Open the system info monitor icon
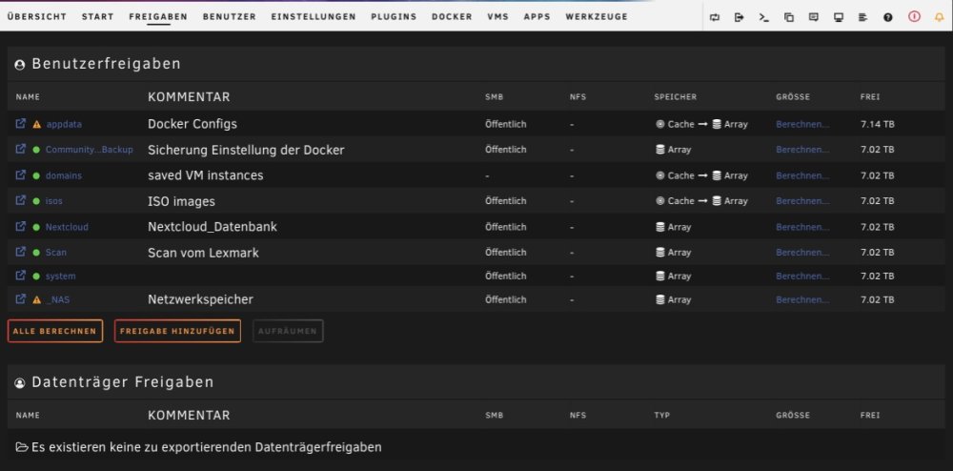The height and width of the screenshot is (471, 953). point(838,17)
